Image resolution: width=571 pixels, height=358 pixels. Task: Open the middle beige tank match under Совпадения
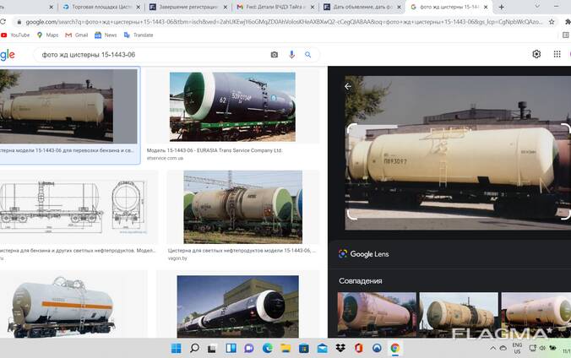tap(459, 313)
